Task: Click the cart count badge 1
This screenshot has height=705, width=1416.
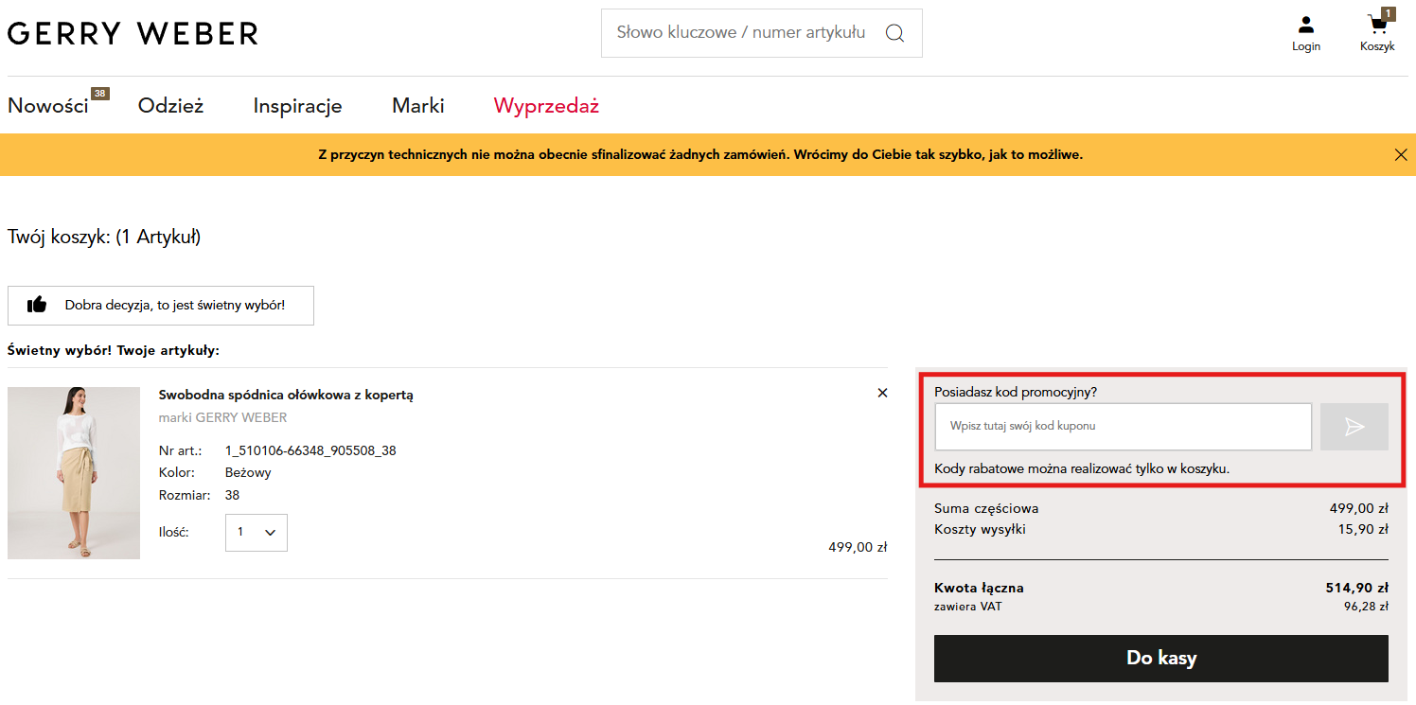Action: 1389,14
